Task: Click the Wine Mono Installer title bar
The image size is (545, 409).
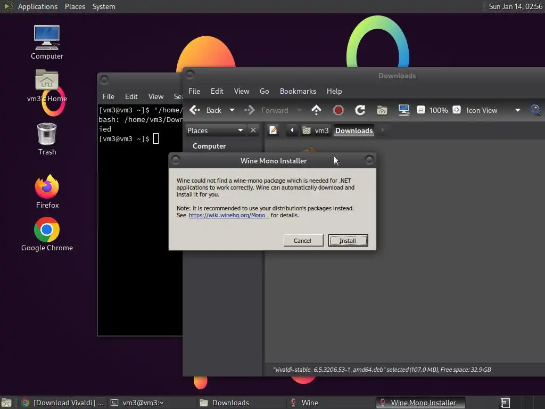Action: coord(273,161)
